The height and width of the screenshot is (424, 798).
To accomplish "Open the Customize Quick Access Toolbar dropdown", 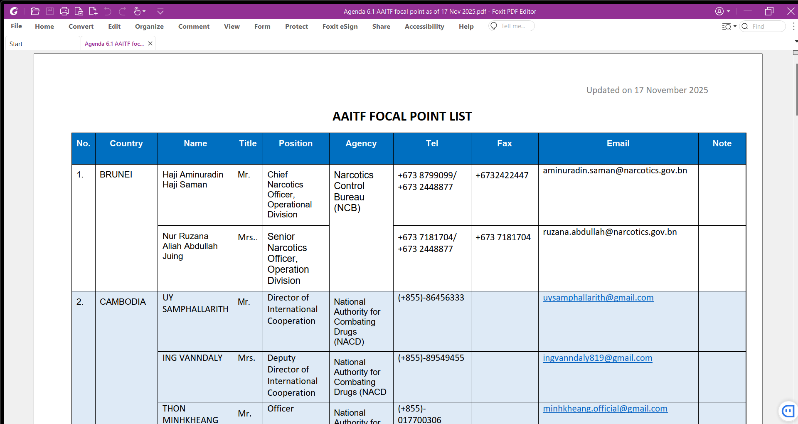I will pos(160,11).
